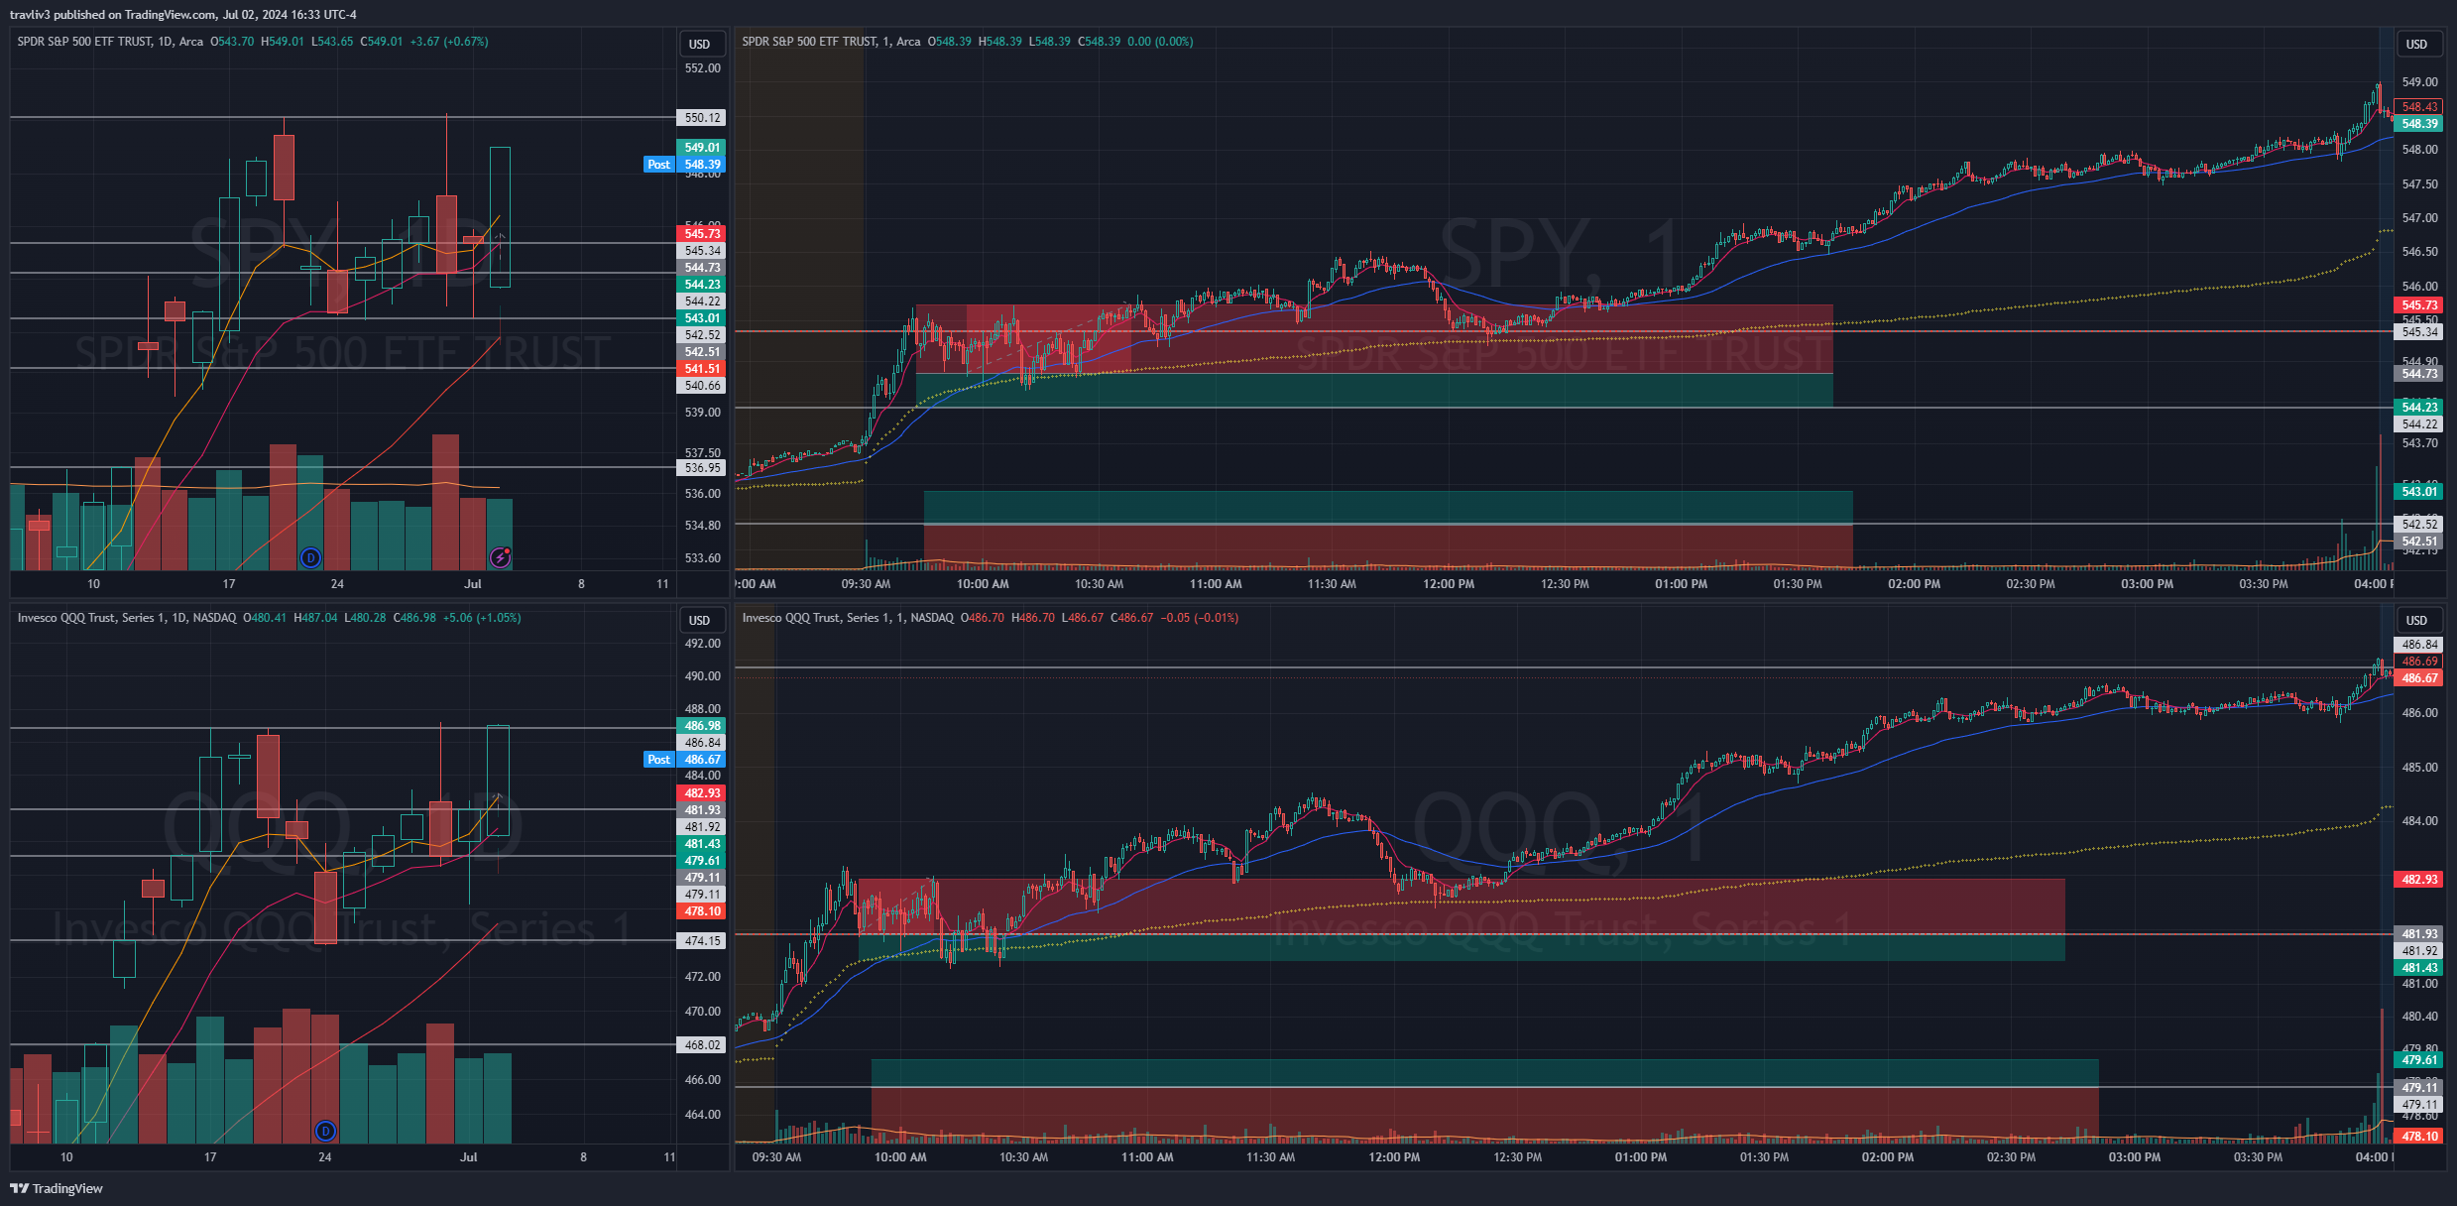Click the green 543.01 label on SPY 1-minute axis
This screenshot has width=2457, height=1206.
(2419, 492)
